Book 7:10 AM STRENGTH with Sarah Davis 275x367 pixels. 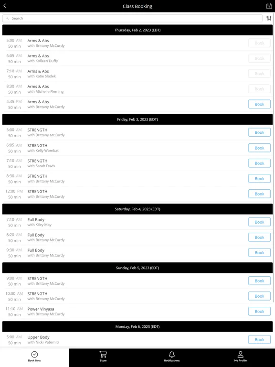(259, 163)
